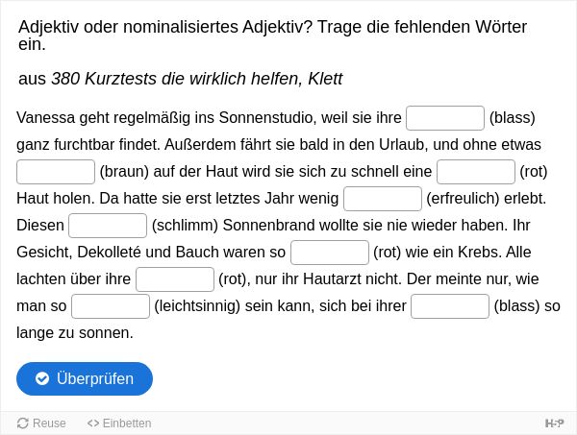Image resolution: width=577 pixels, height=435 pixels.
Task: Click the italic source text '380 Kurztests'
Action: [104, 78]
